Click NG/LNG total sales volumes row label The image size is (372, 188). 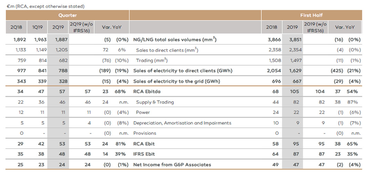point(175,39)
